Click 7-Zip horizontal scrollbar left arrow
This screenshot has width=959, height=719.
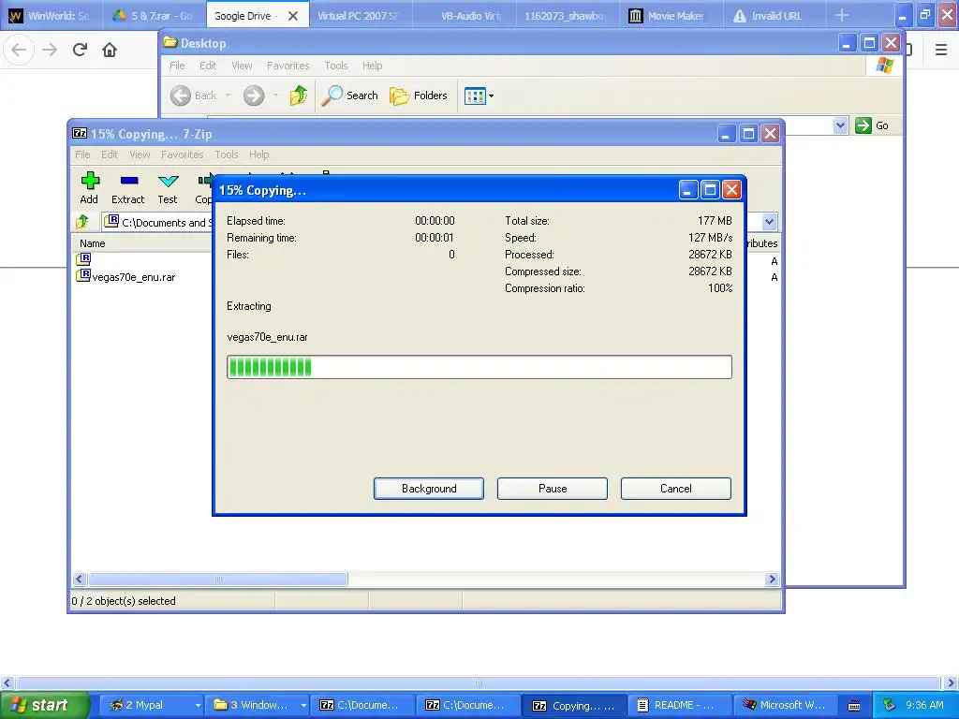[79, 579]
